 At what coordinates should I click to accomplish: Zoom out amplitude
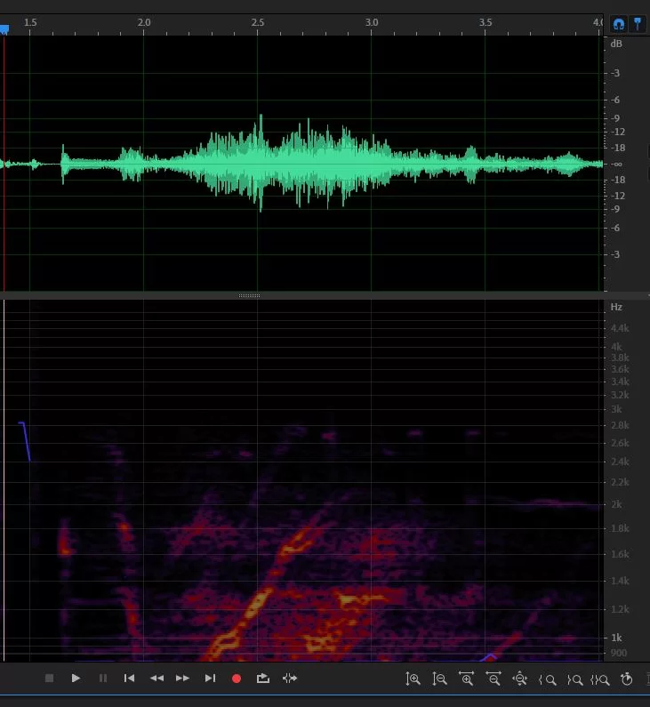point(439,679)
